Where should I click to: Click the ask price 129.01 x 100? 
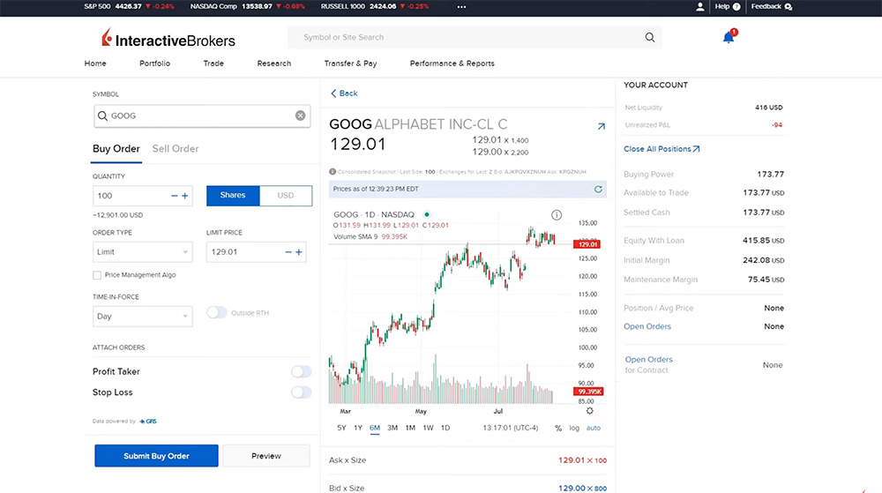click(582, 460)
